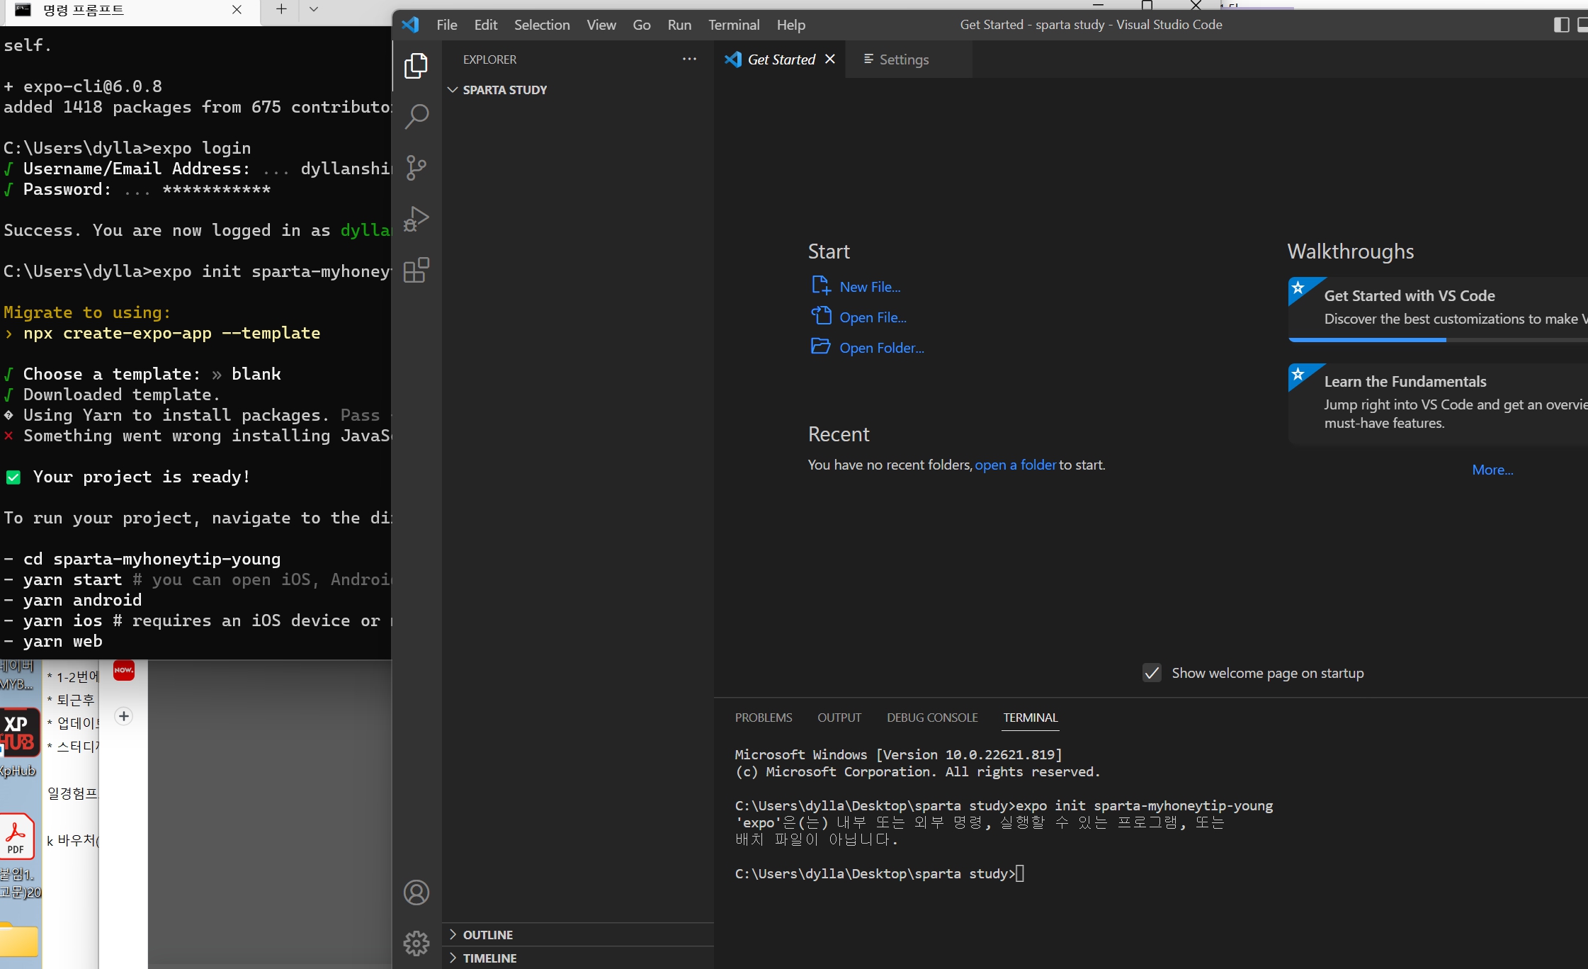Image resolution: width=1588 pixels, height=969 pixels.
Task: Click the New File... link
Action: pyautogui.click(x=870, y=287)
